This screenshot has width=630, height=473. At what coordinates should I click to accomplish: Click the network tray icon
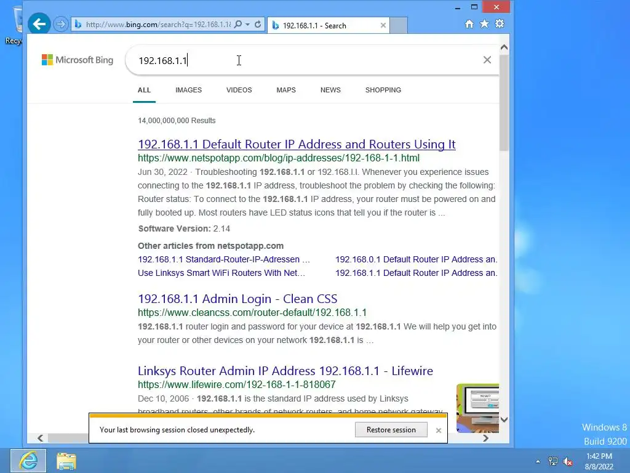point(553,461)
